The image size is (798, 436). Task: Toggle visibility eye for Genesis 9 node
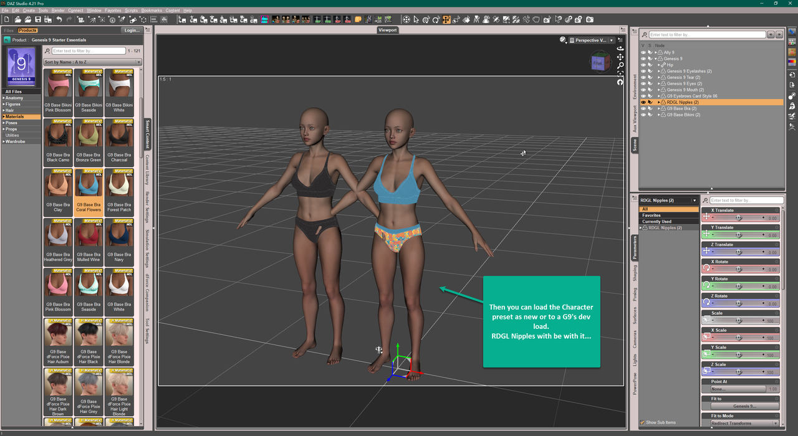(x=643, y=59)
